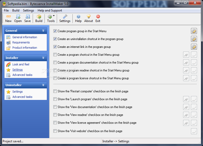Open Settings via the wrench toolbar icon

click(65, 16)
